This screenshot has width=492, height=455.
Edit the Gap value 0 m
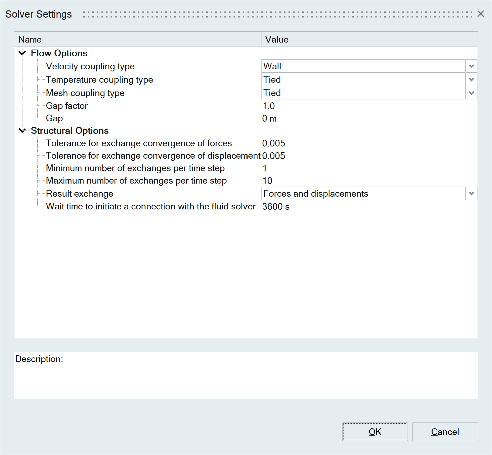pyautogui.click(x=269, y=119)
